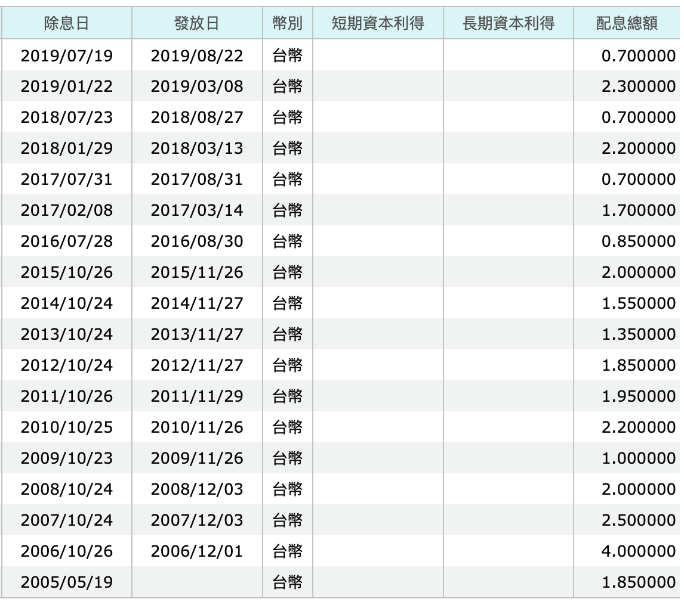Screen dimensions: 684x602
Task: Click 台幣 in the 2019/07/19 row
Action: (x=288, y=56)
